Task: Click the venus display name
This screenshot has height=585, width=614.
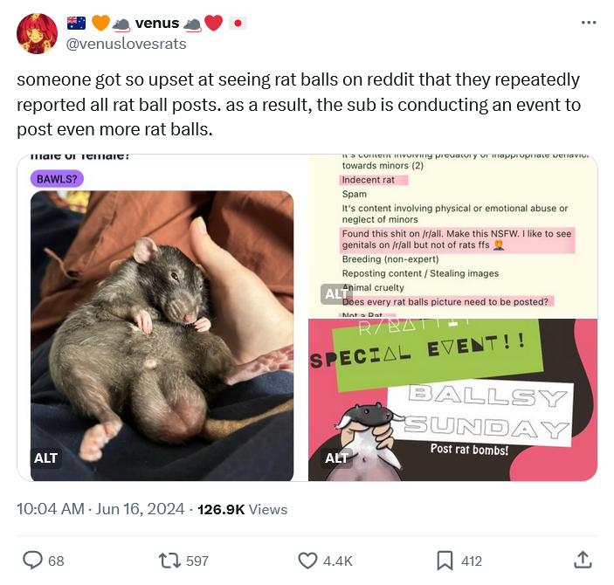Action: pyautogui.click(x=157, y=23)
